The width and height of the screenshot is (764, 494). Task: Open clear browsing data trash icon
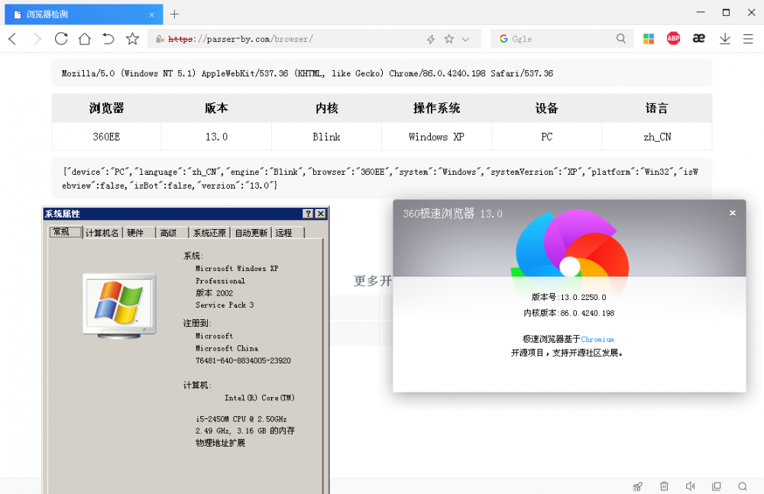[664, 486]
